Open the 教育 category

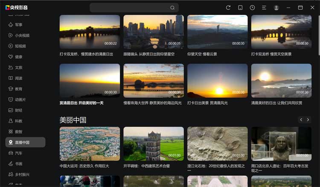point(15,89)
